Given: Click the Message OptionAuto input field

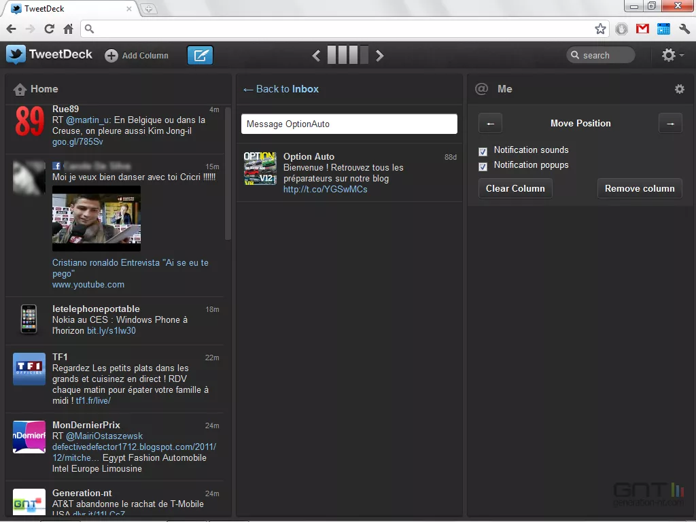Looking at the screenshot, I should click(x=349, y=124).
